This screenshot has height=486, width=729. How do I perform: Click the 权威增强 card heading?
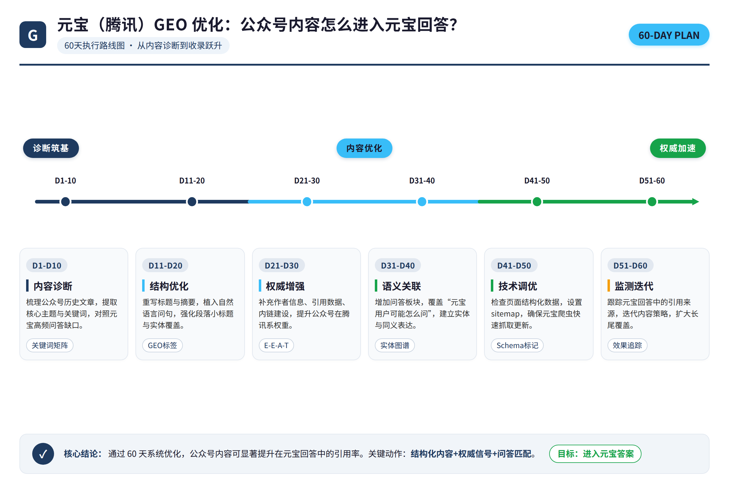[285, 286]
